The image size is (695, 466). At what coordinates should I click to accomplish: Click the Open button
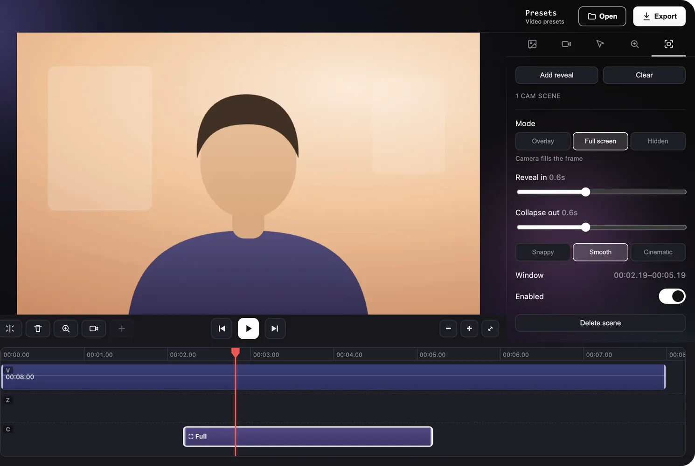(x=602, y=16)
